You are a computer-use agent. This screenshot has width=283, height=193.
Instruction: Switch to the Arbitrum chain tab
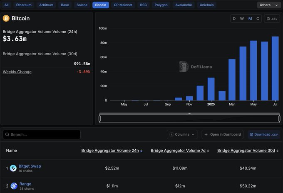46,5
